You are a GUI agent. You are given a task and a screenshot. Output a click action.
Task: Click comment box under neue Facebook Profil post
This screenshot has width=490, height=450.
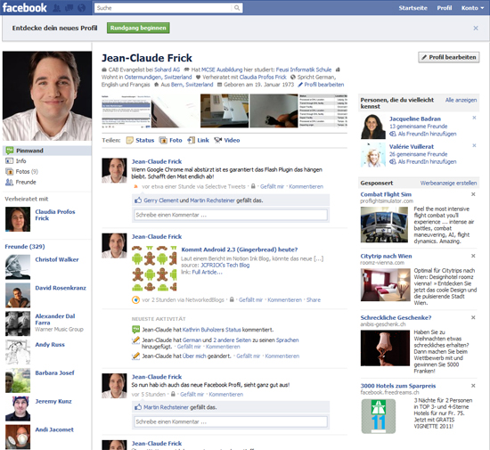tap(231, 421)
